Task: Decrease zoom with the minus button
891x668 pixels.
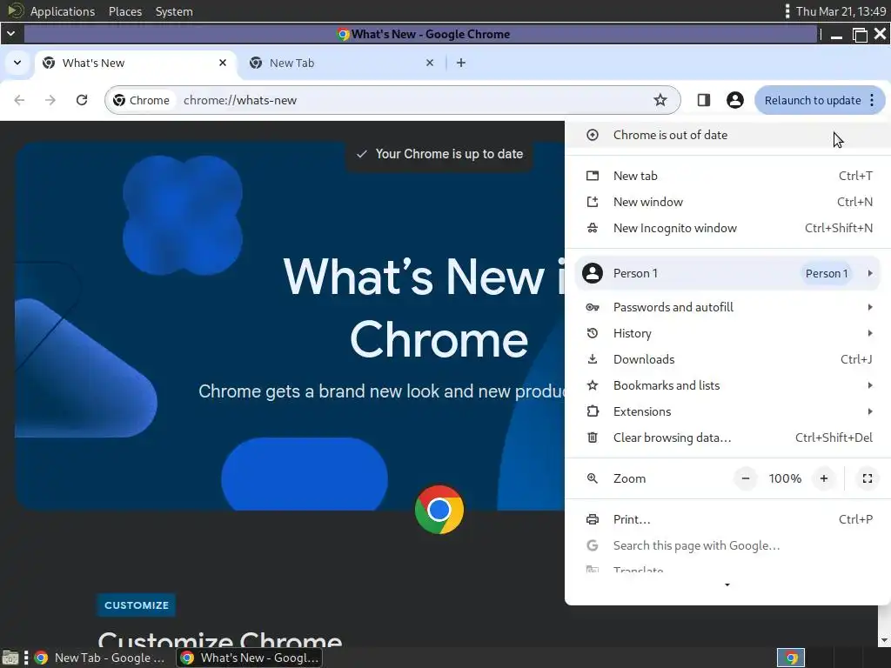Action: pyautogui.click(x=746, y=479)
